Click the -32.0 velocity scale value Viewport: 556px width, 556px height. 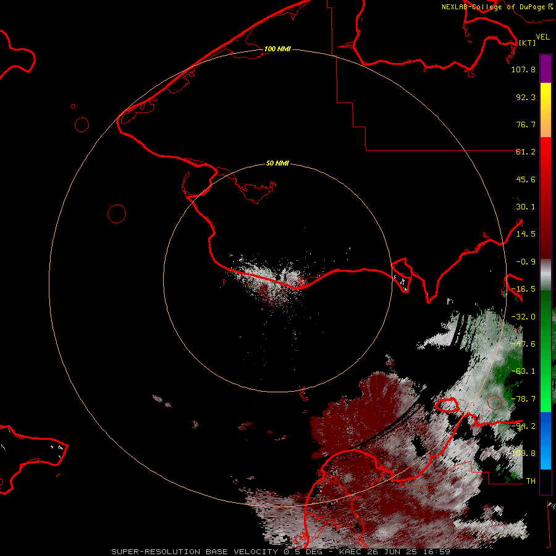[x=523, y=317]
